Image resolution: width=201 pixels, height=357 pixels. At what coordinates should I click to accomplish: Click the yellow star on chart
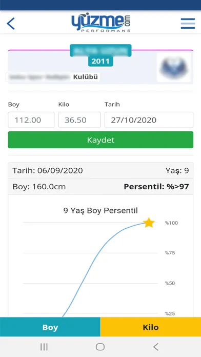149,223
